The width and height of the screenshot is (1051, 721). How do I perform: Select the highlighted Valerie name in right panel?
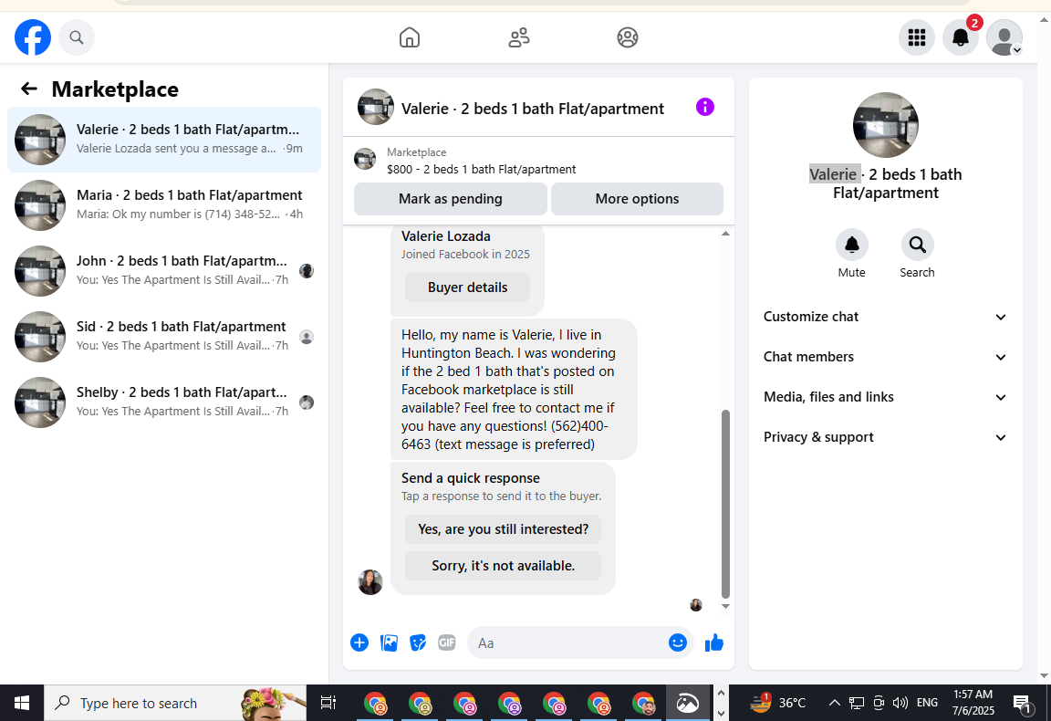point(833,174)
